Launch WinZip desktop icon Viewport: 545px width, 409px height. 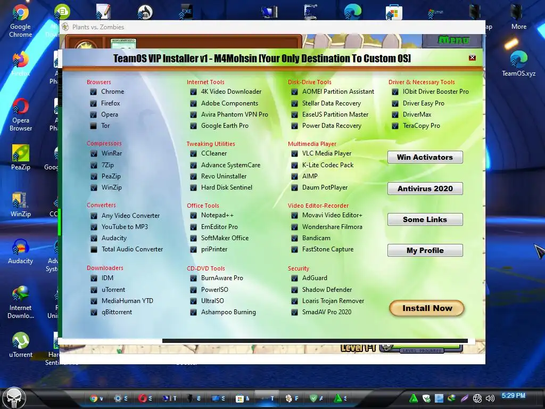point(21,204)
